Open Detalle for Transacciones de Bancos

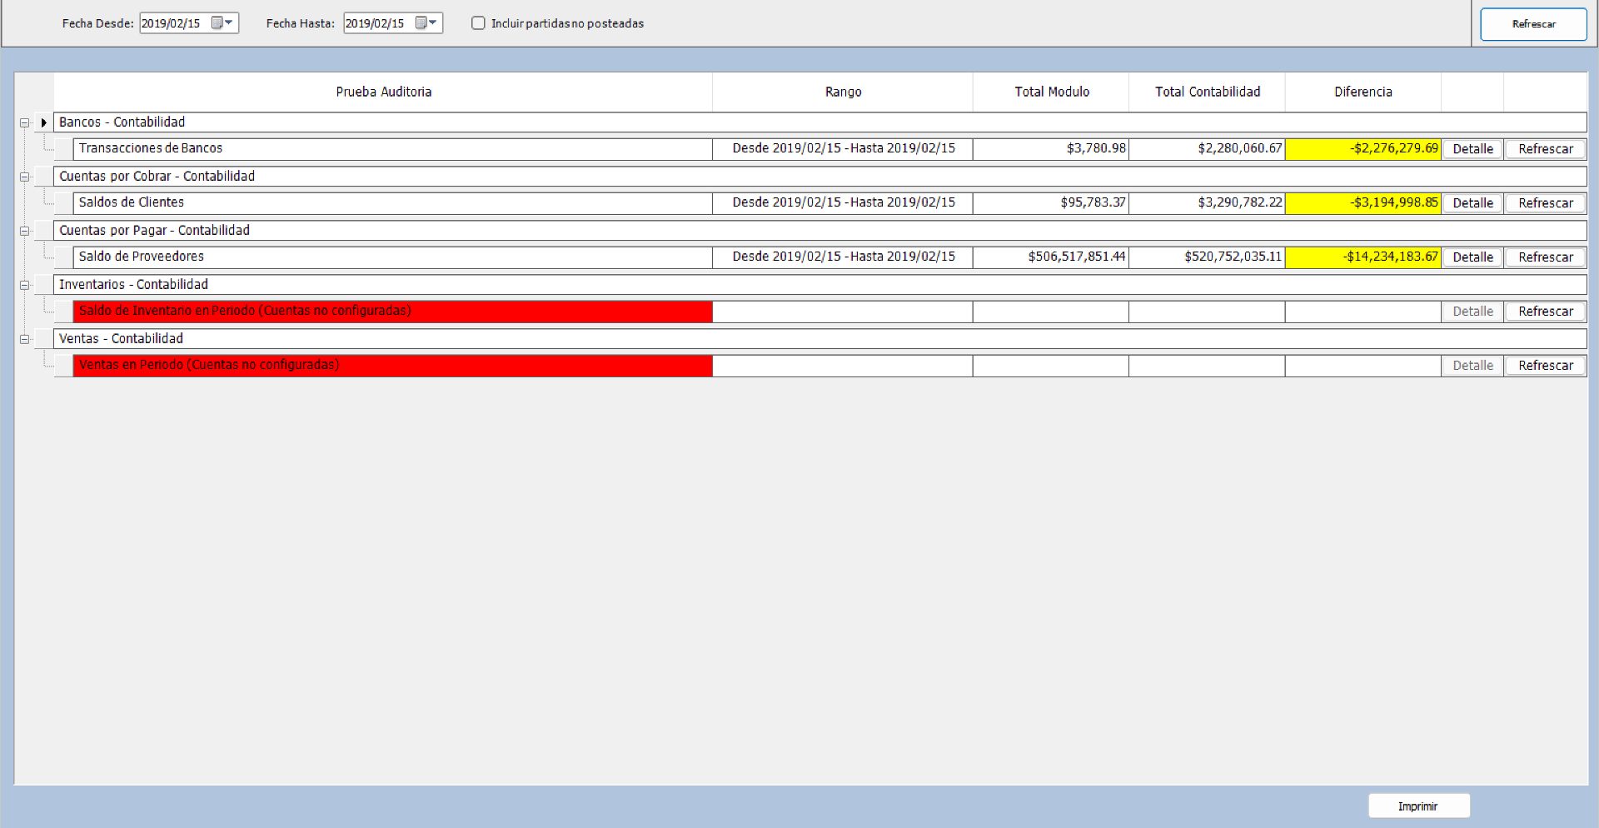[x=1472, y=148]
